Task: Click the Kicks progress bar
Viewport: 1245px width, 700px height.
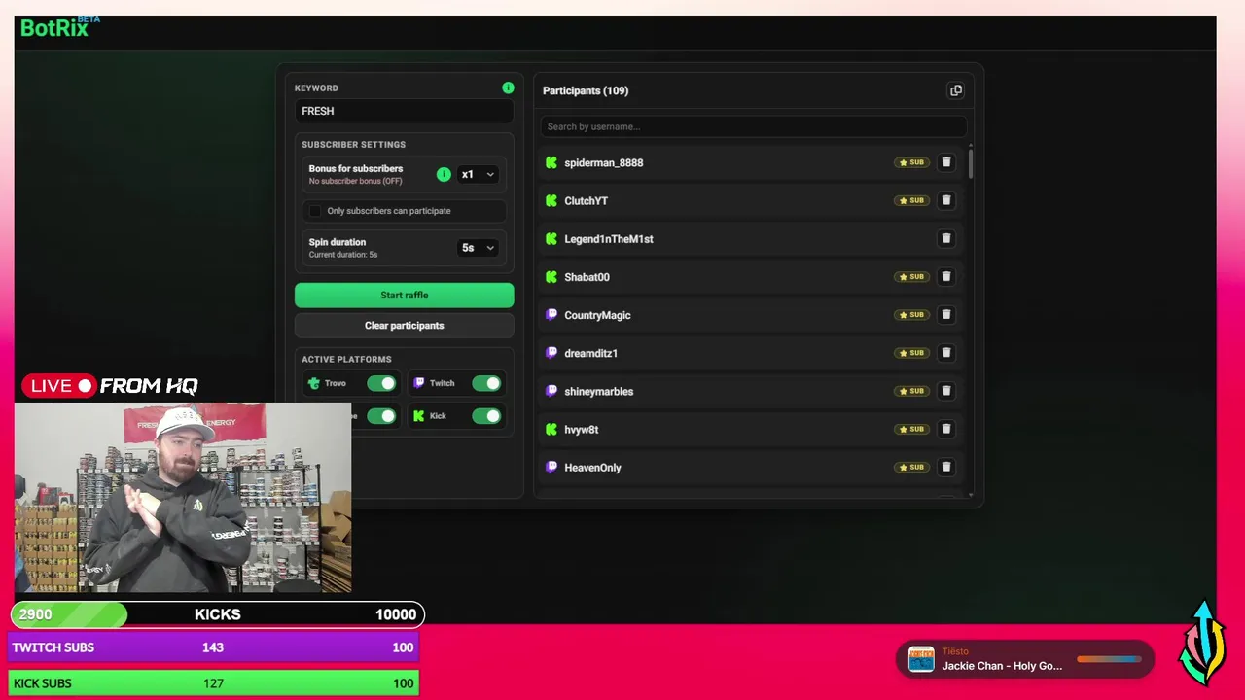Action: [217, 614]
